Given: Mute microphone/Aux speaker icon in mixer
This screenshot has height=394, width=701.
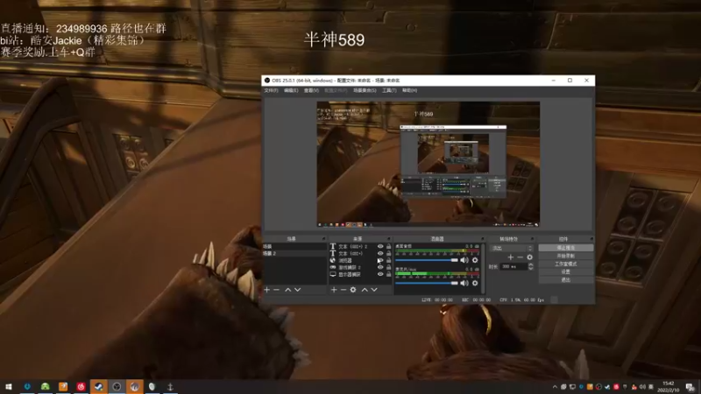Looking at the screenshot, I should pos(464,283).
